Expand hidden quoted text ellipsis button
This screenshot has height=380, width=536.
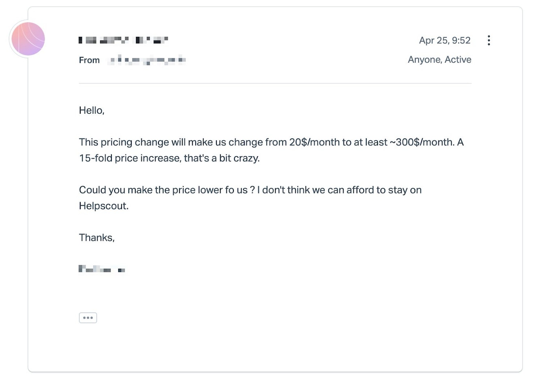click(88, 318)
